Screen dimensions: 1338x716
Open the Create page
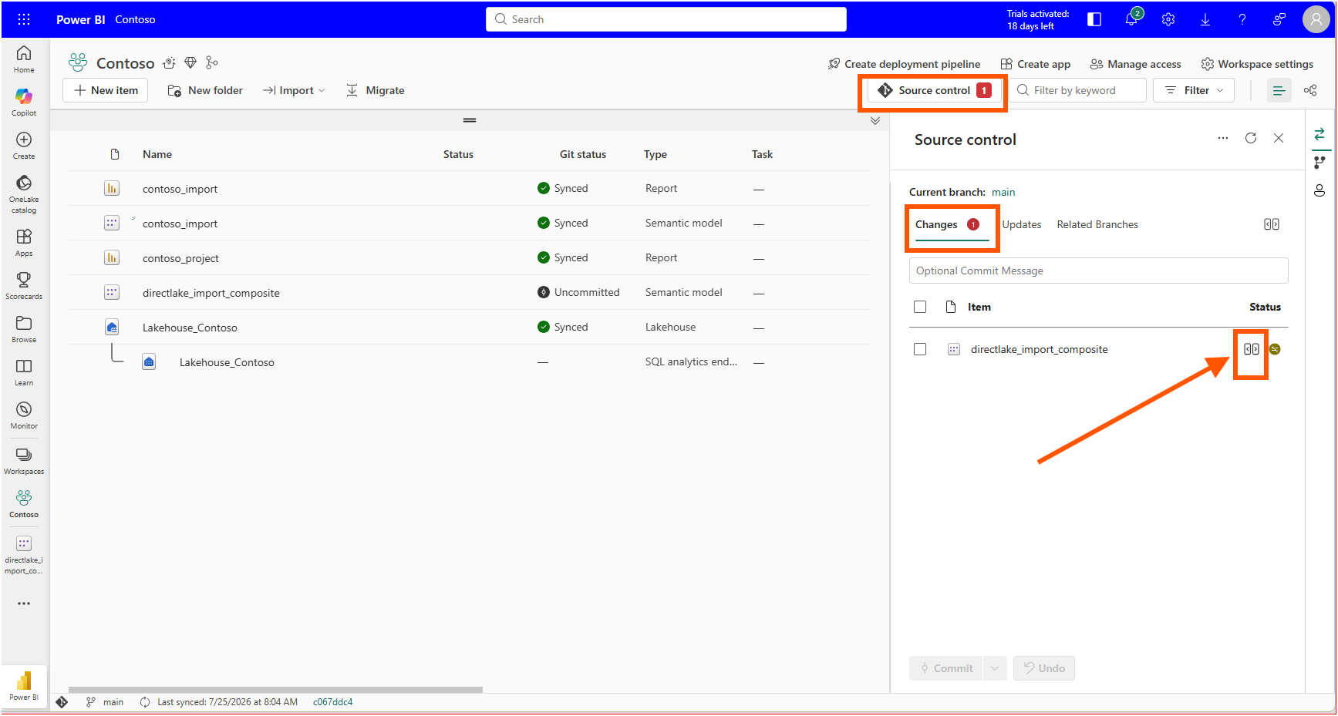point(24,145)
